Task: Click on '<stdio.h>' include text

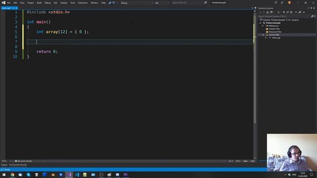Action: coord(59,12)
